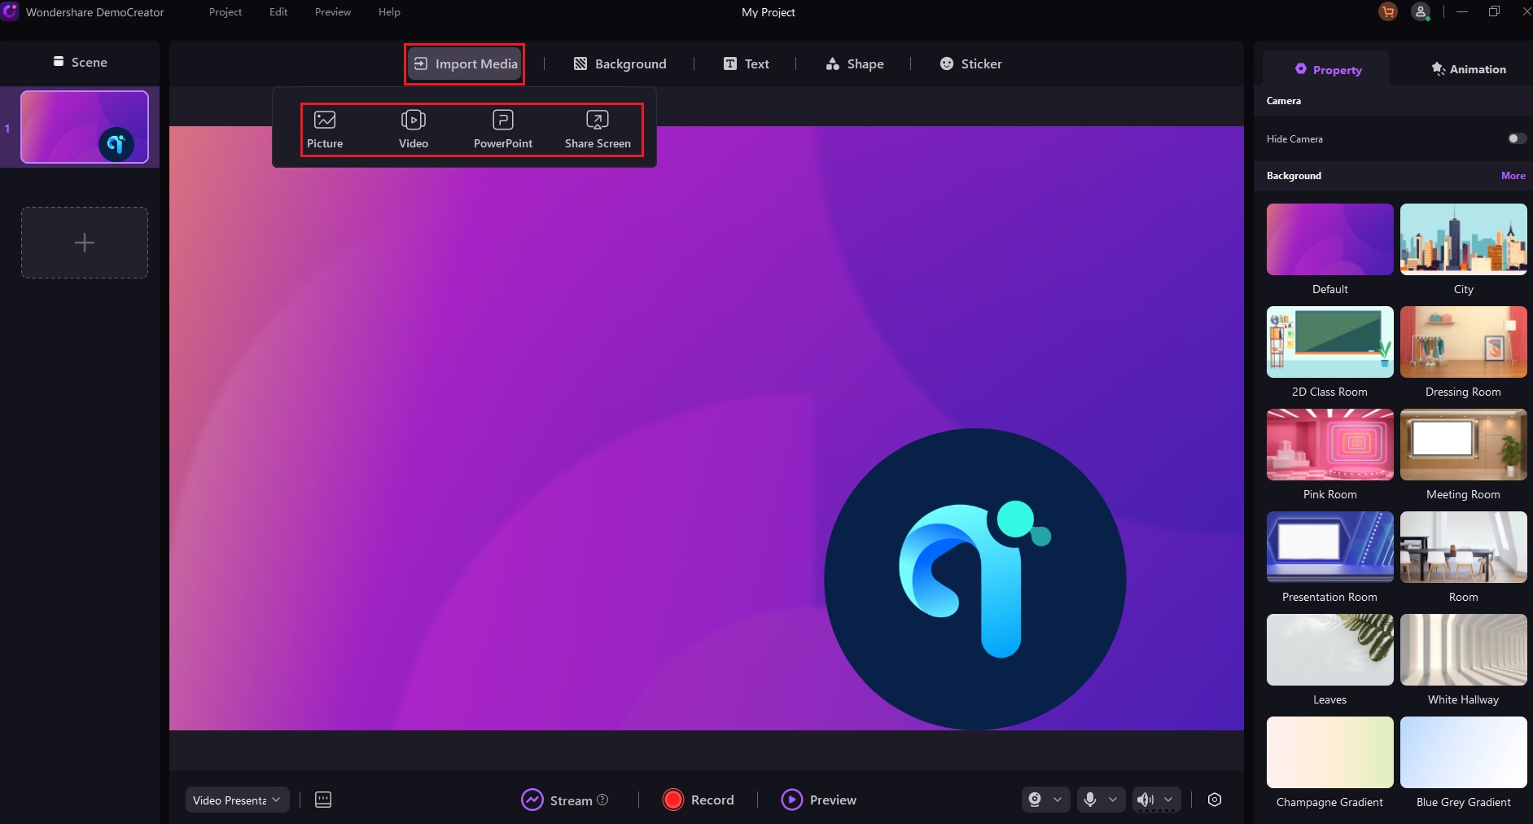The width and height of the screenshot is (1533, 824).
Task: Open the Video Presenter mode dropdown
Action: [x=237, y=800]
